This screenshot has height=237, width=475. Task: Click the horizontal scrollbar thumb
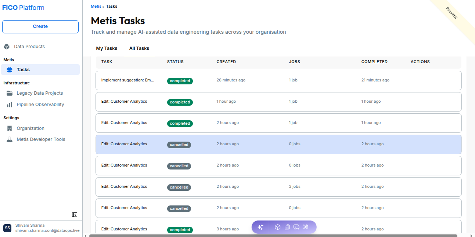tap(273, 236)
